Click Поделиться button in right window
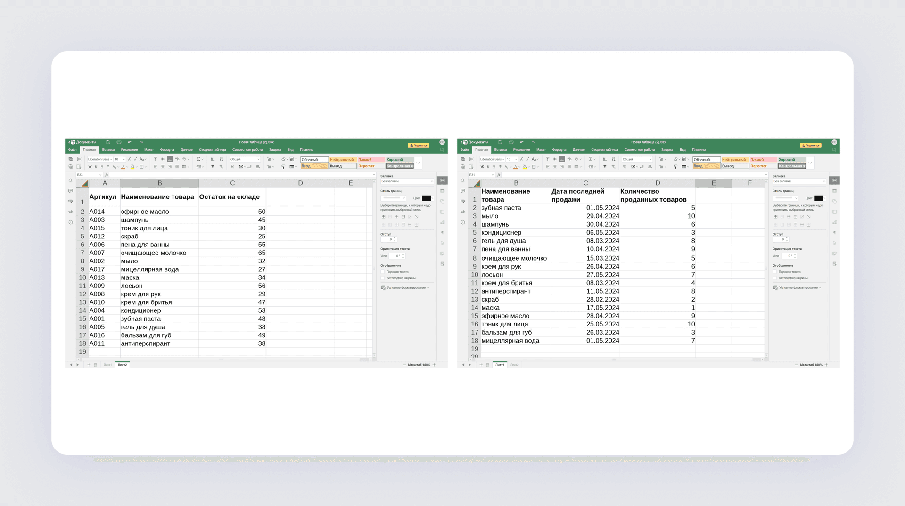905x506 pixels. pos(811,145)
